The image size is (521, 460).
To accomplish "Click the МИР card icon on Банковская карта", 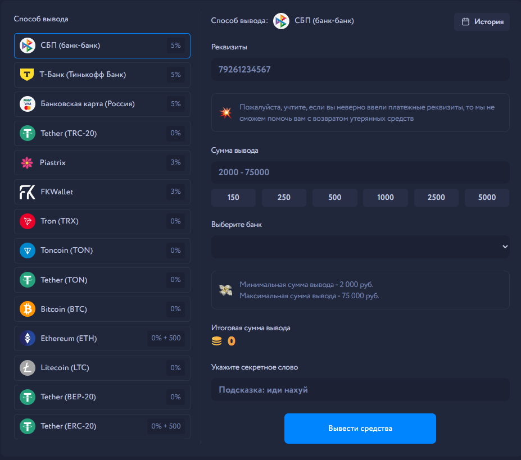I will pyautogui.click(x=27, y=104).
